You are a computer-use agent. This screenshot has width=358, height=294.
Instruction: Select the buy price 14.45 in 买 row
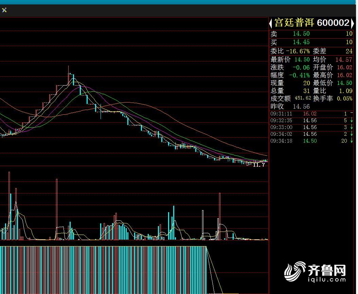point(301,42)
